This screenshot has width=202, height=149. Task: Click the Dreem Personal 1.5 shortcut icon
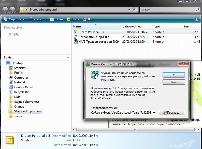click(x=75, y=32)
